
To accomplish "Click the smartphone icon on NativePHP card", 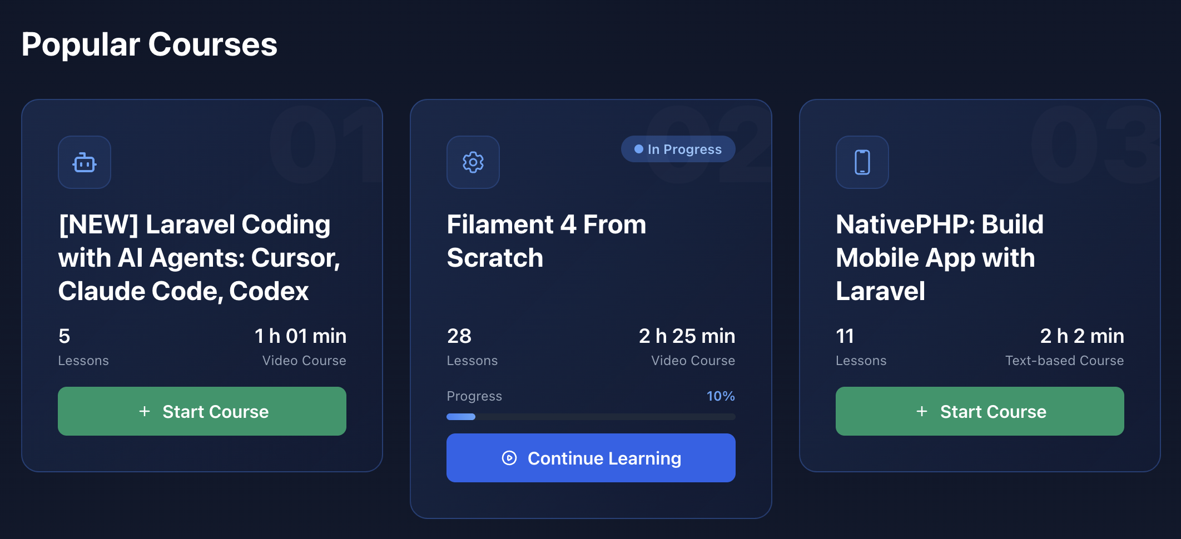I will tap(862, 162).
